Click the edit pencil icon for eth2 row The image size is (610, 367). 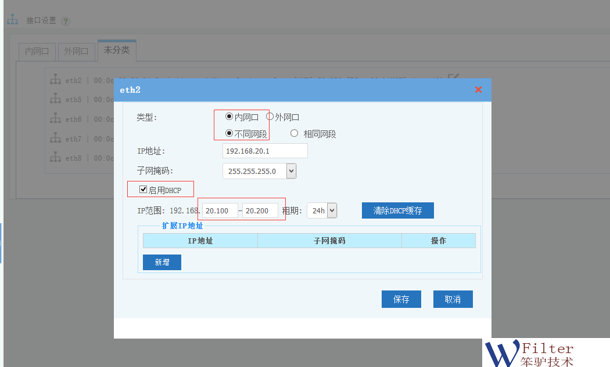coord(454,78)
